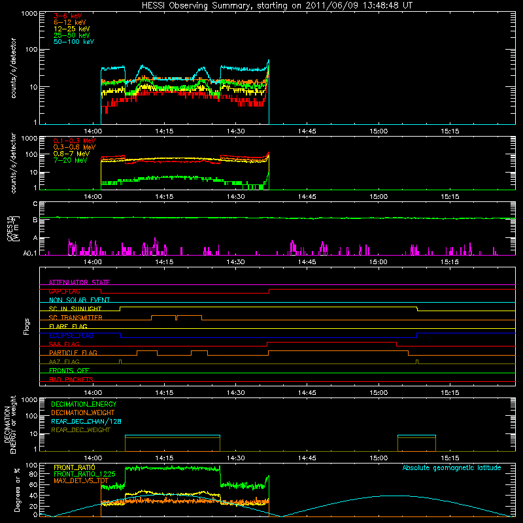This screenshot has width=523, height=523.
Task: Select the SC_IN_SUNLIGHT flag label
Action: (x=75, y=309)
